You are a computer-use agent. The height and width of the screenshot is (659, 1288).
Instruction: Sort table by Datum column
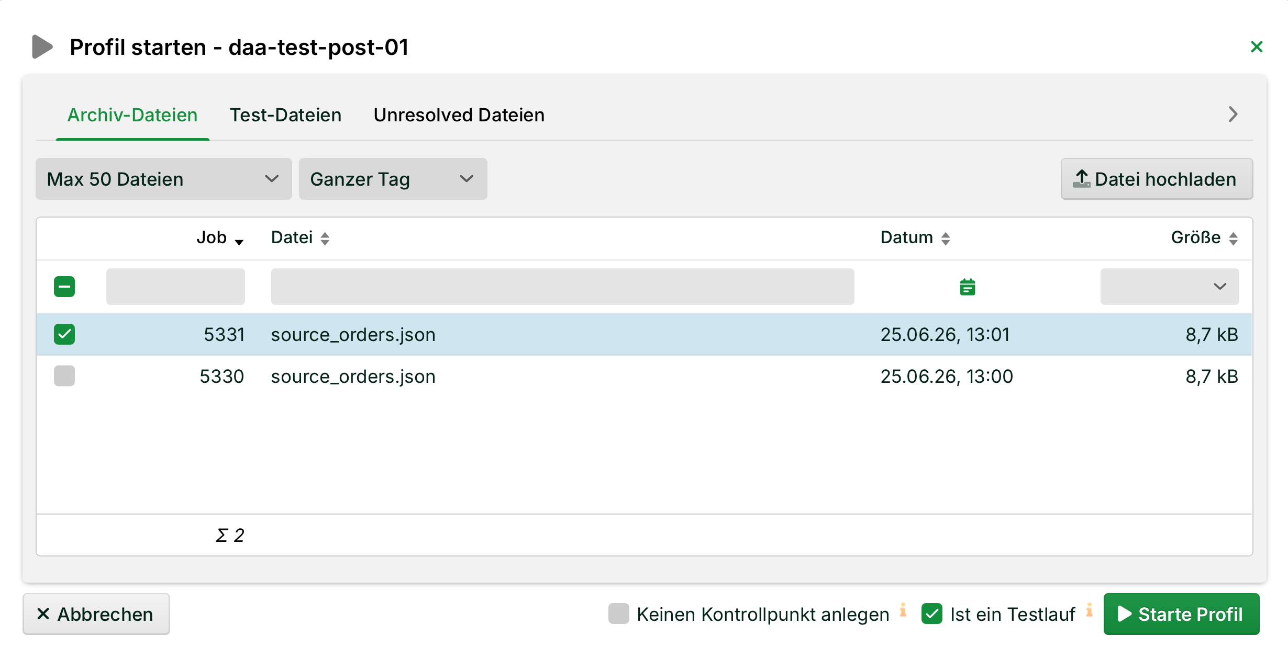915,238
